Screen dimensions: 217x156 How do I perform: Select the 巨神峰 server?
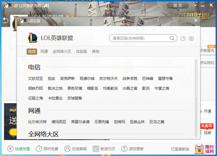[148, 79]
